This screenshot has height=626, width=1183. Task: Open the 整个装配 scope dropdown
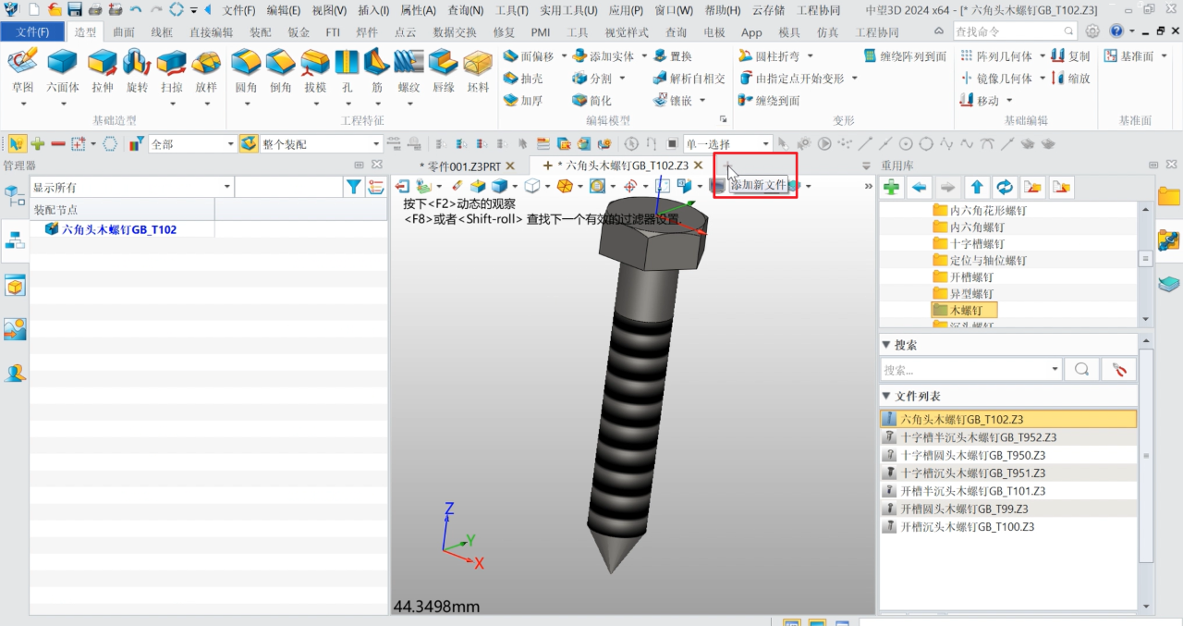pos(376,144)
